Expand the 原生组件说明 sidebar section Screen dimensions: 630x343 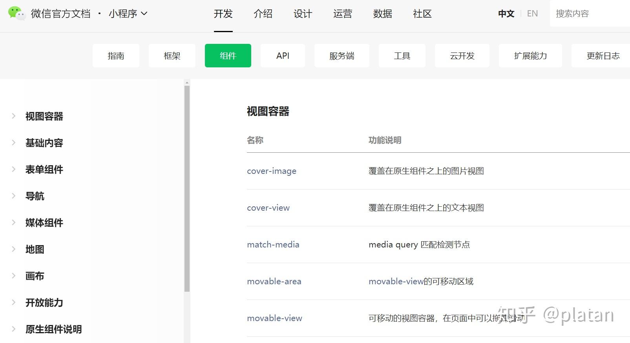coord(53,329)
